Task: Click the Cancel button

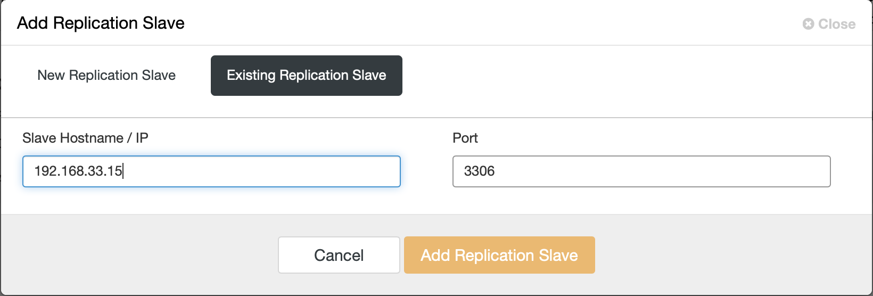Action: pyautogui.click(x=339, y=255)
